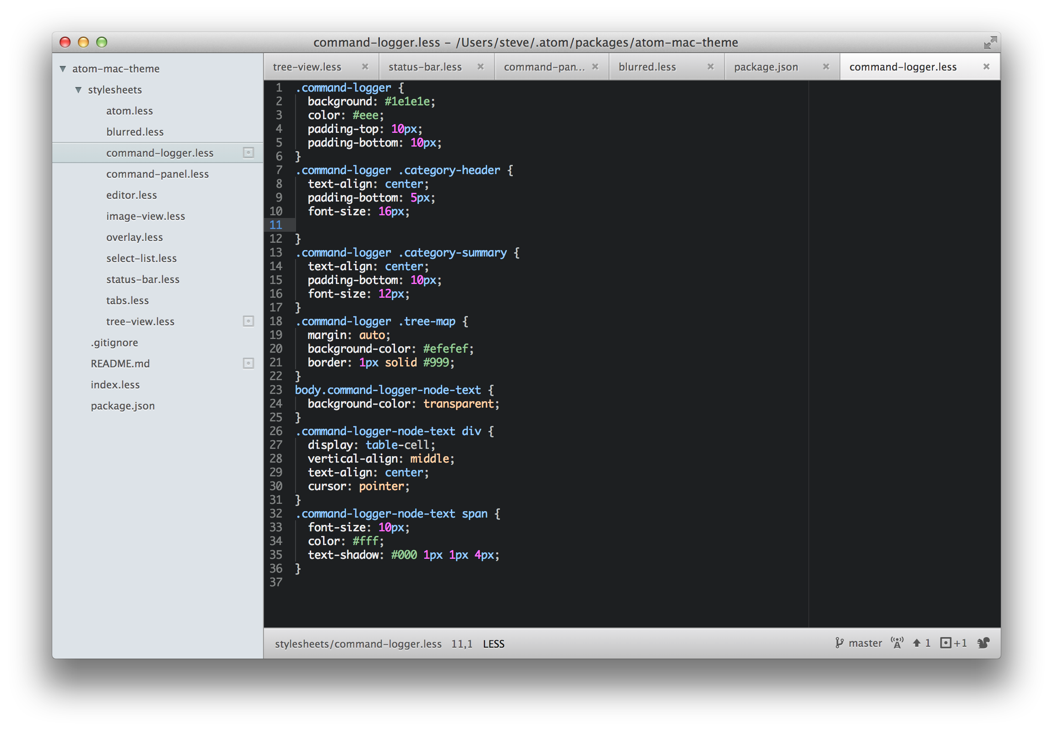Open blurred.less in the tree view

point(135,132)
